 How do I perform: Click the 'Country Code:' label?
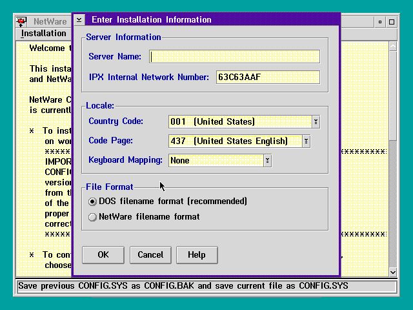(x=116, y=121)
